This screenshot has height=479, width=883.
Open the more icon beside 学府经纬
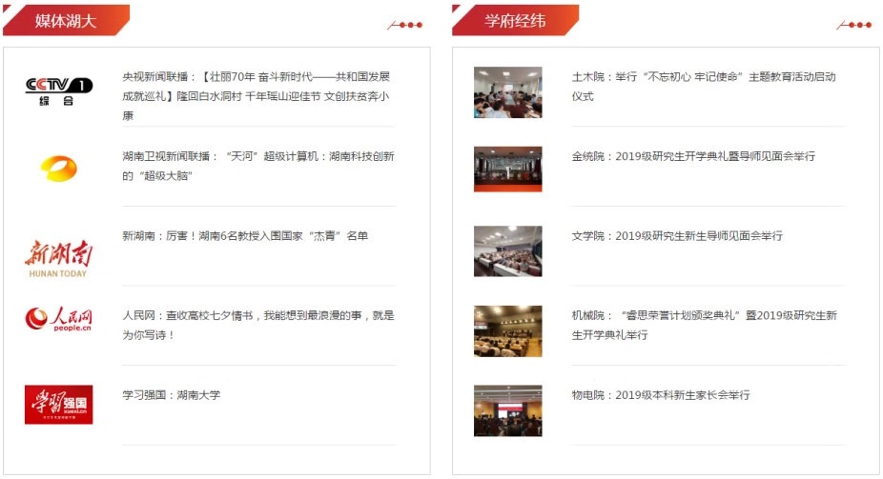coord(853,25)
